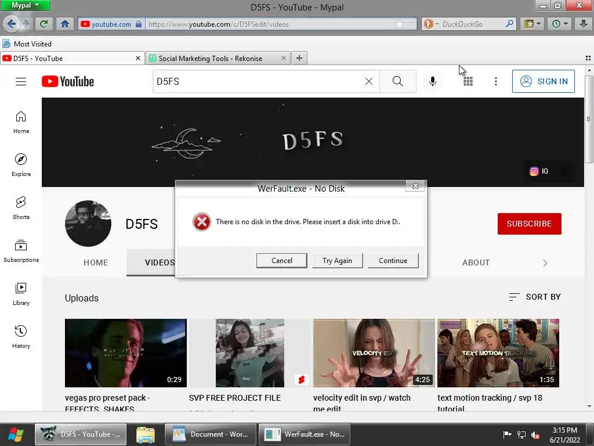Click the SIGN IN button
The image size is (594, 446).
[x=543, y=81]
